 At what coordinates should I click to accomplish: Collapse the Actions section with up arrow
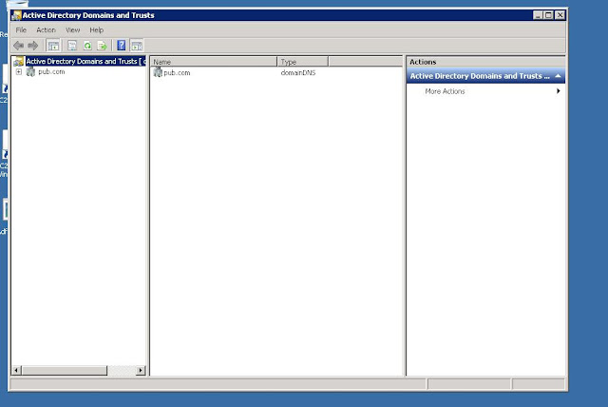click(558, 76)
